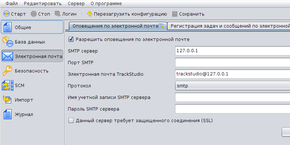The image size is (290, 145).
Task: Open the Сервер menu
Action: [x=76, y=4]
